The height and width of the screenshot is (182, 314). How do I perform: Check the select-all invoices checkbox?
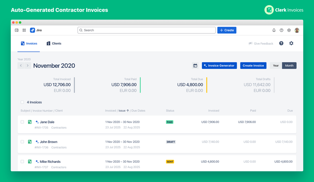coord(22,102)
